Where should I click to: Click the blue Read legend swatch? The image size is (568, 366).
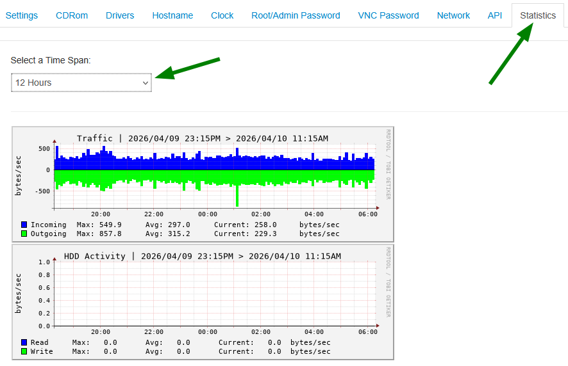(x=24, y=342)
